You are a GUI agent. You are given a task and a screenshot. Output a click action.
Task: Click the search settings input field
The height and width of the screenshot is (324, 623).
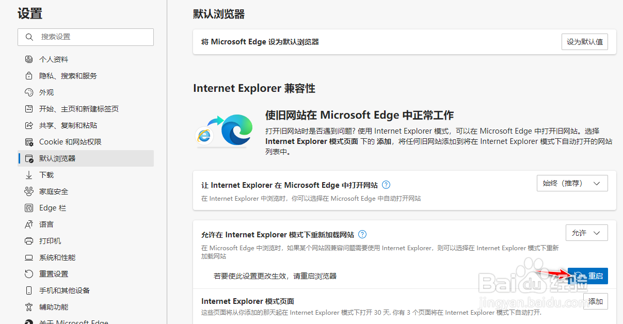point(86,37)
